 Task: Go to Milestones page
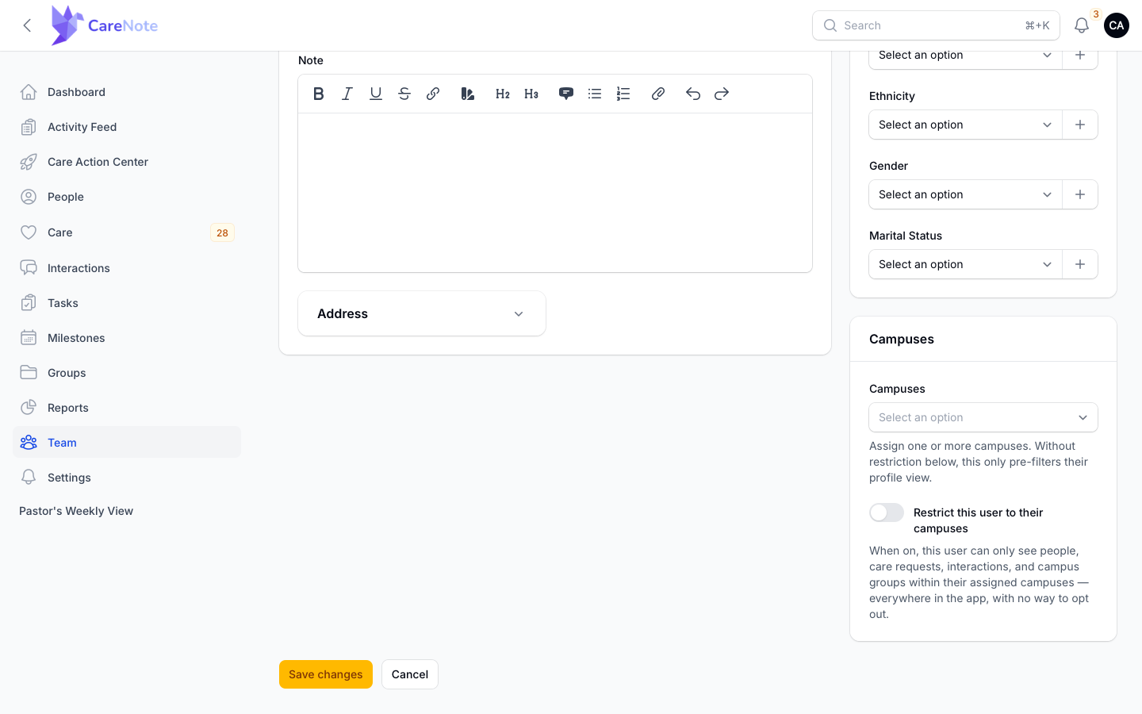click(x=127, y=338)
